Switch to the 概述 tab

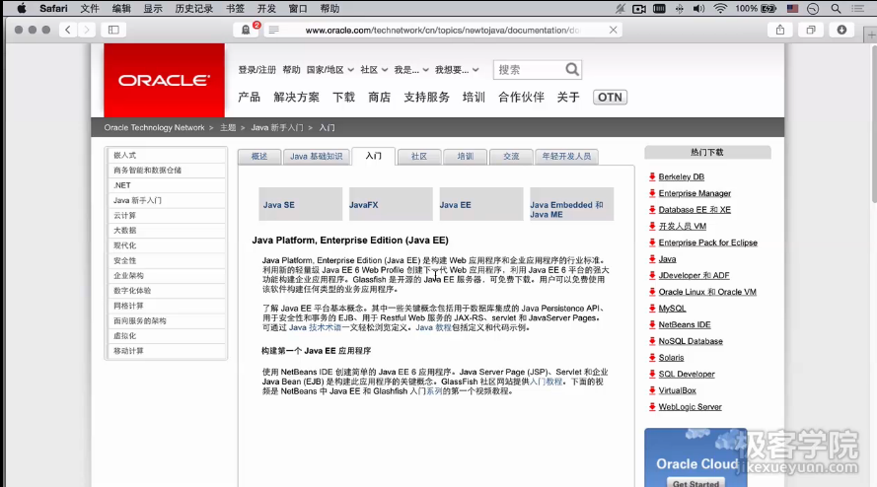click(259, 157)
